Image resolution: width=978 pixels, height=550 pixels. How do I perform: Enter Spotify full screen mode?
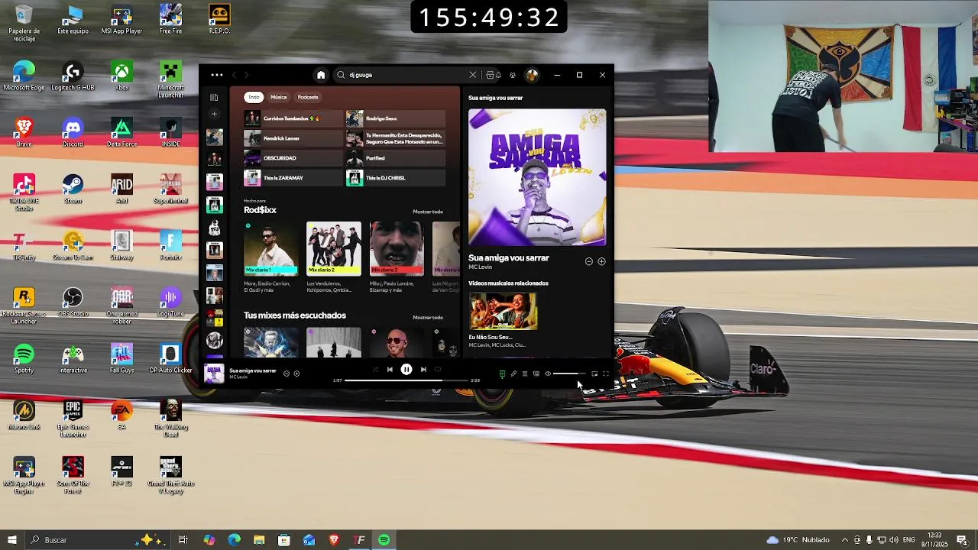point(606,374)
